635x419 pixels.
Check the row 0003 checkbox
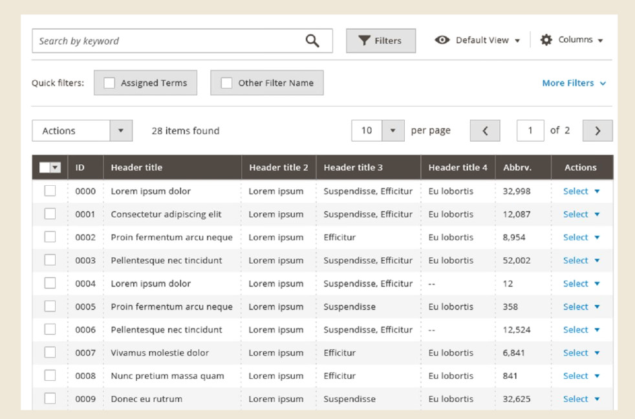click(x=50, y=260)
